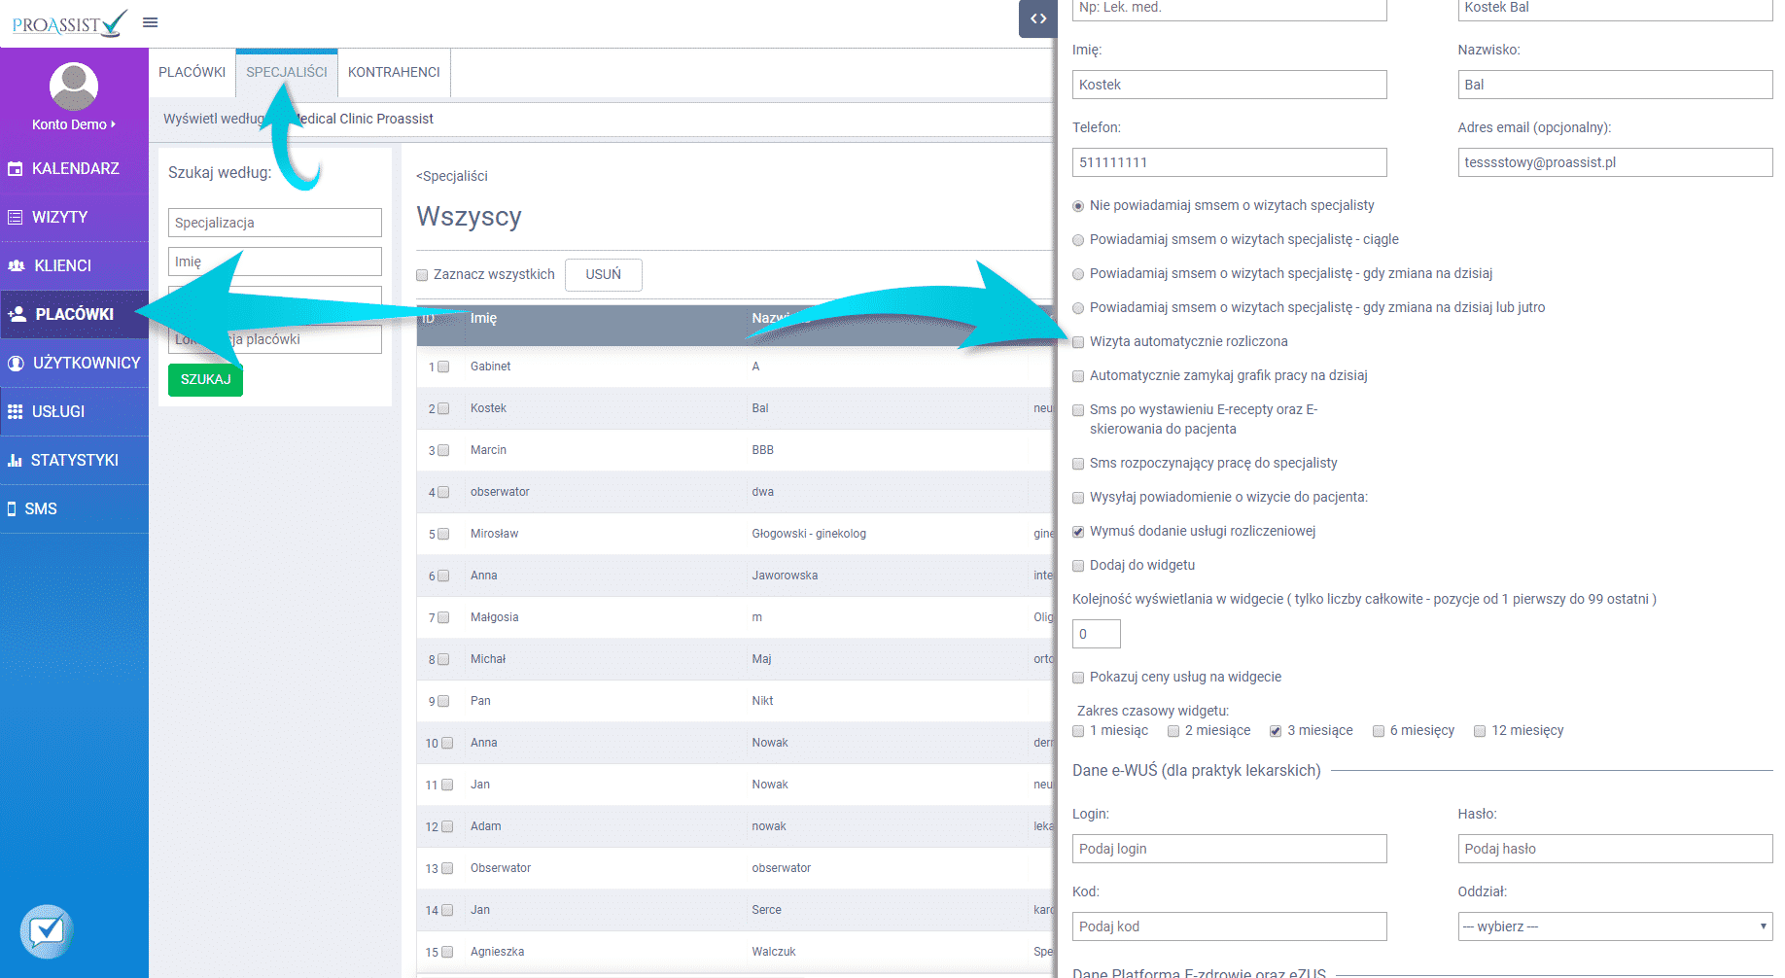Select Powiadamiaj smsem ciągle radio option
The width and height of the screenshot is (1785, 978).
1078,240
